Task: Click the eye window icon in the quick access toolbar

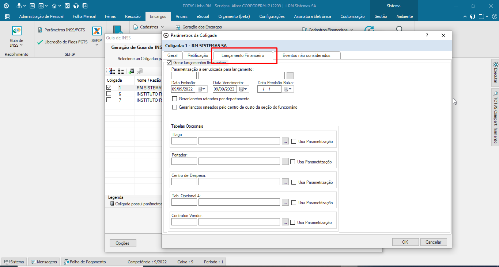Action: 32,6
